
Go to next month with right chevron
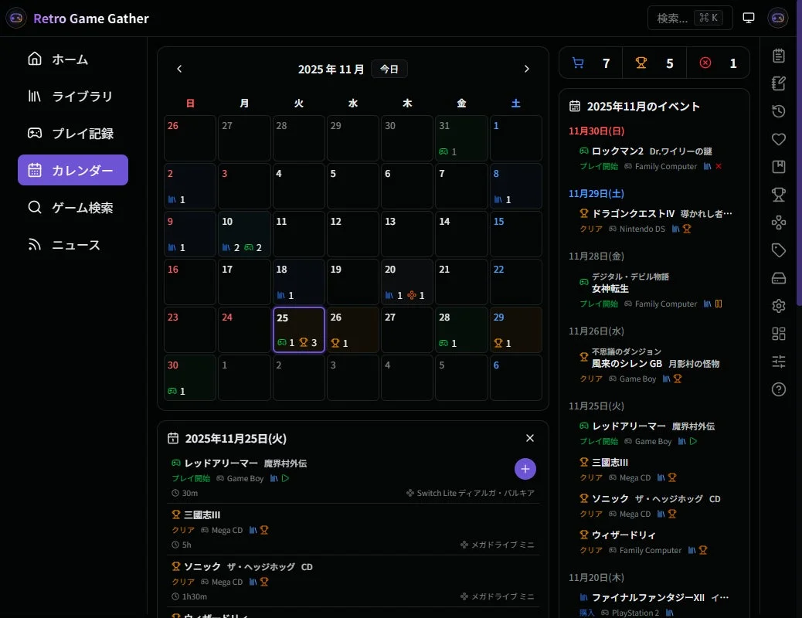(527, 69)
